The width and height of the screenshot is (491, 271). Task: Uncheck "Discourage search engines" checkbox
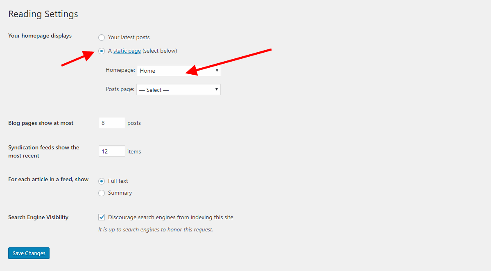[102, 218]
